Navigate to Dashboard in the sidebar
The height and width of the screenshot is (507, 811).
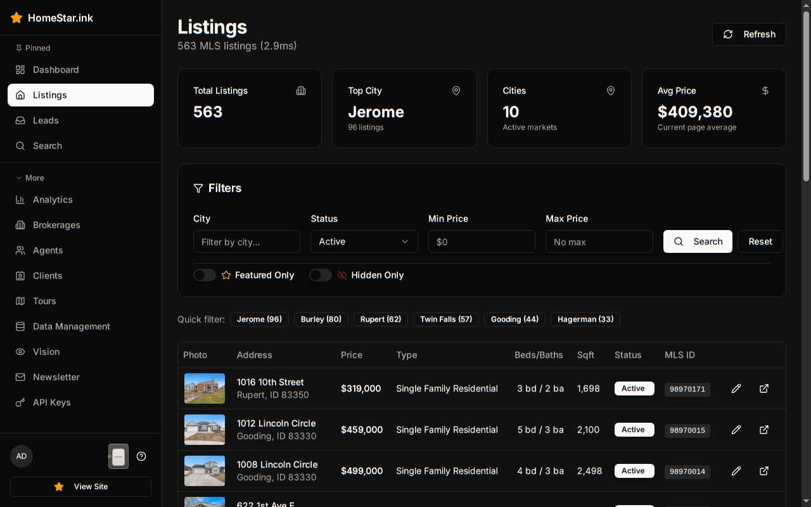pyautogui.click(x=56, y=70)
